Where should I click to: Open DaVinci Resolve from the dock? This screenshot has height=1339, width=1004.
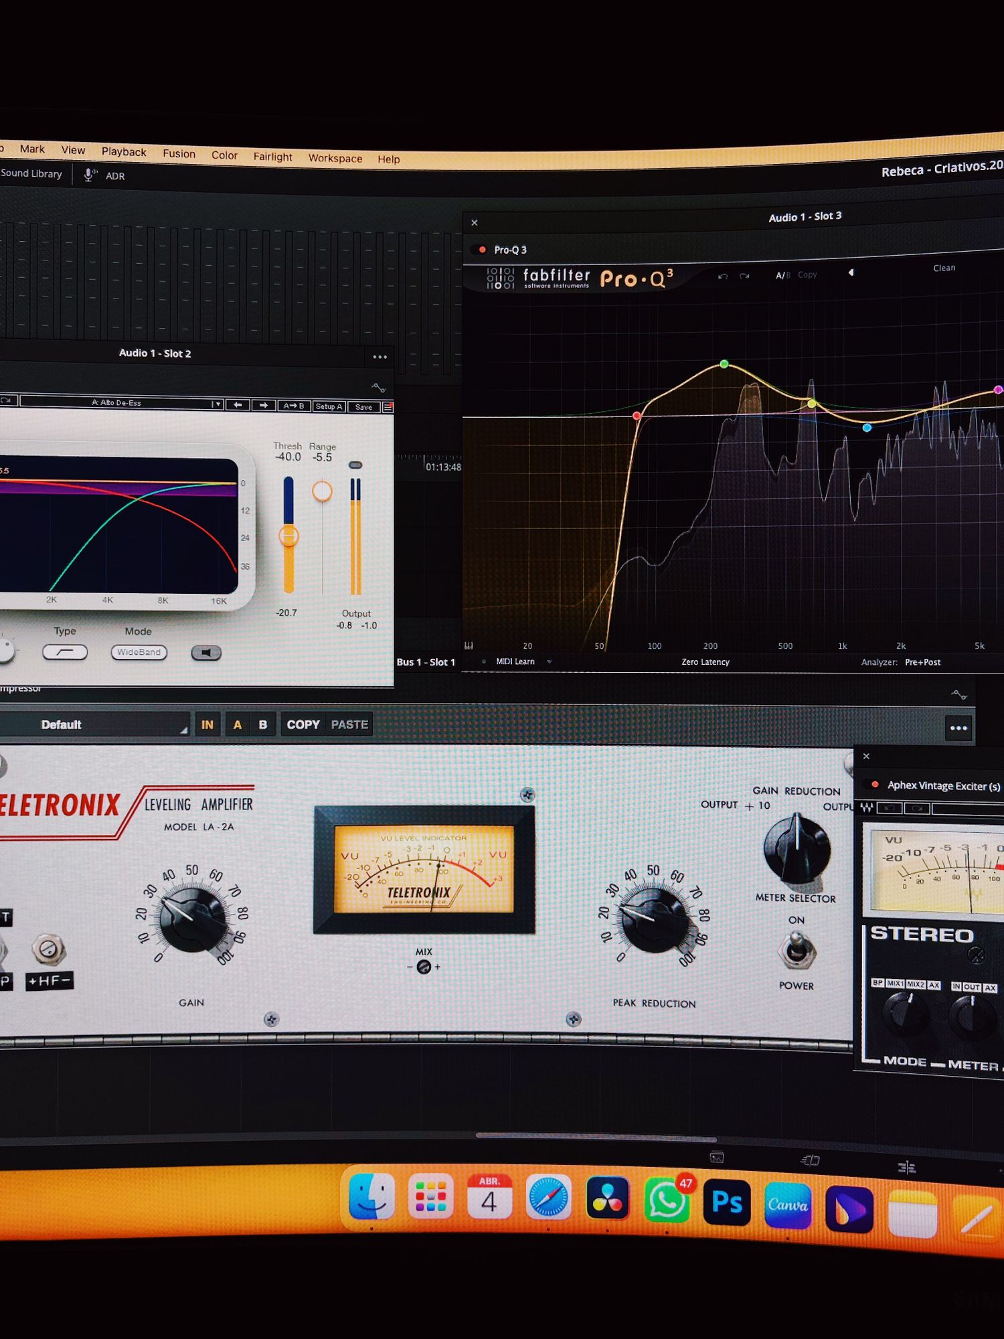[x=607, y=1198]
